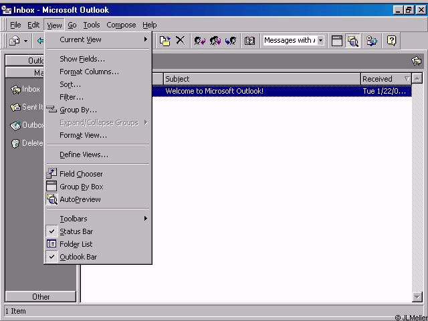Toggle the Group By Box toolbar icon
The image size is (428, 321).
337,41
